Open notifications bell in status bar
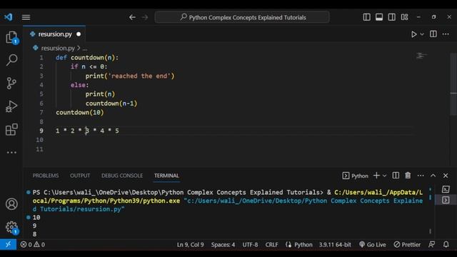The width and height of the screenshot is (457, 257). point(446,244)
